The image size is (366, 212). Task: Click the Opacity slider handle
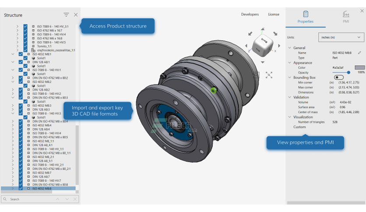348,72
